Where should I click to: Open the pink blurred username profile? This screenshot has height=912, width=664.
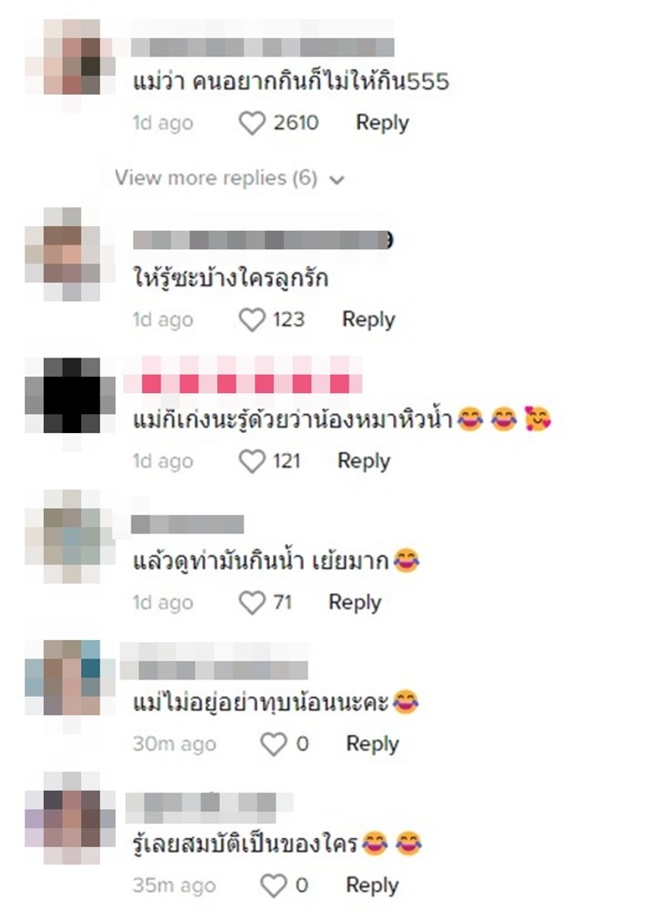tap(243, 376)
